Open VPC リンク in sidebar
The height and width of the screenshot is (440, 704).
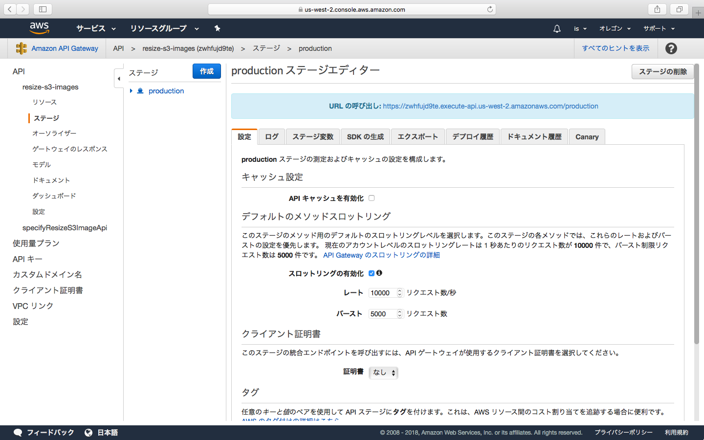tap(33, 306)
